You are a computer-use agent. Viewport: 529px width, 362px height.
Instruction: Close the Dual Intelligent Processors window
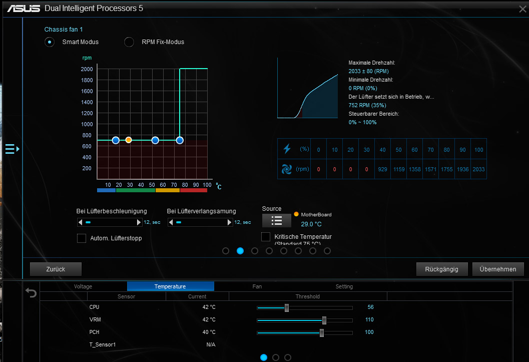pos(522,9)
